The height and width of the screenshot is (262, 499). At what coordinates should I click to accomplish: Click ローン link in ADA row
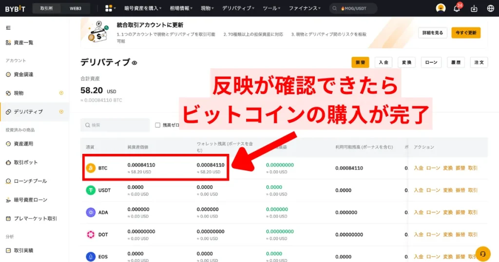(x=433, y=212)
